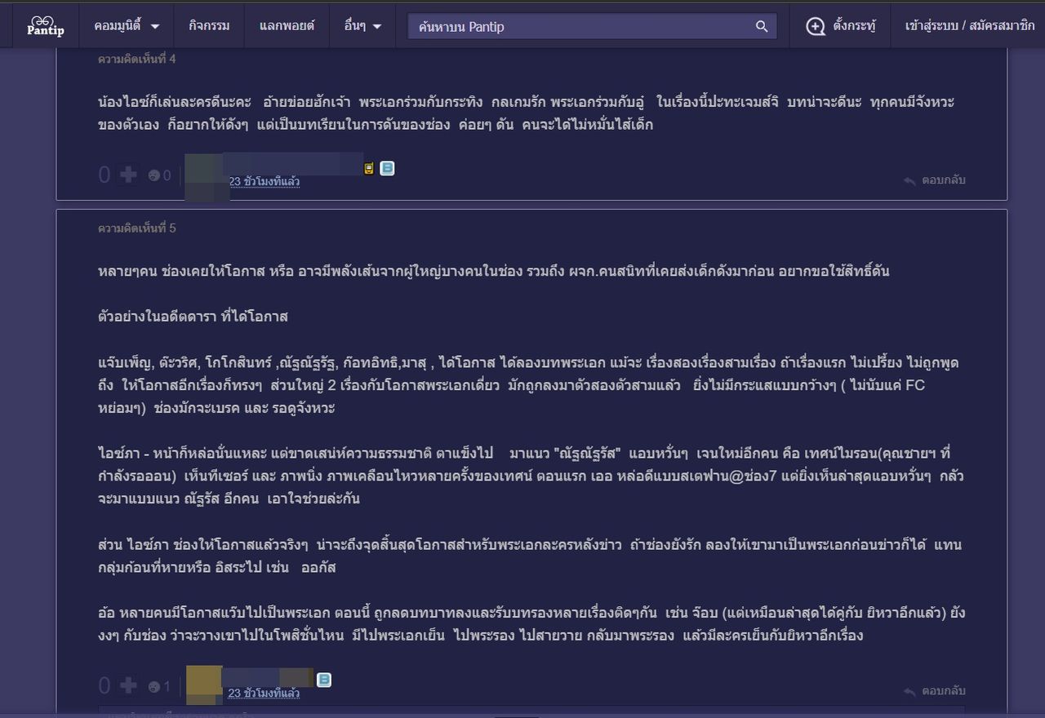
Task: Click เข้าสู่ระบบ / สมัครสมาชิก link
Action: pyautogui.click(x=969, y=26)
